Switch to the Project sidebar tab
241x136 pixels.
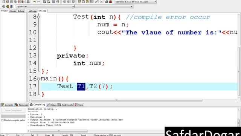(x=4, y=11)
